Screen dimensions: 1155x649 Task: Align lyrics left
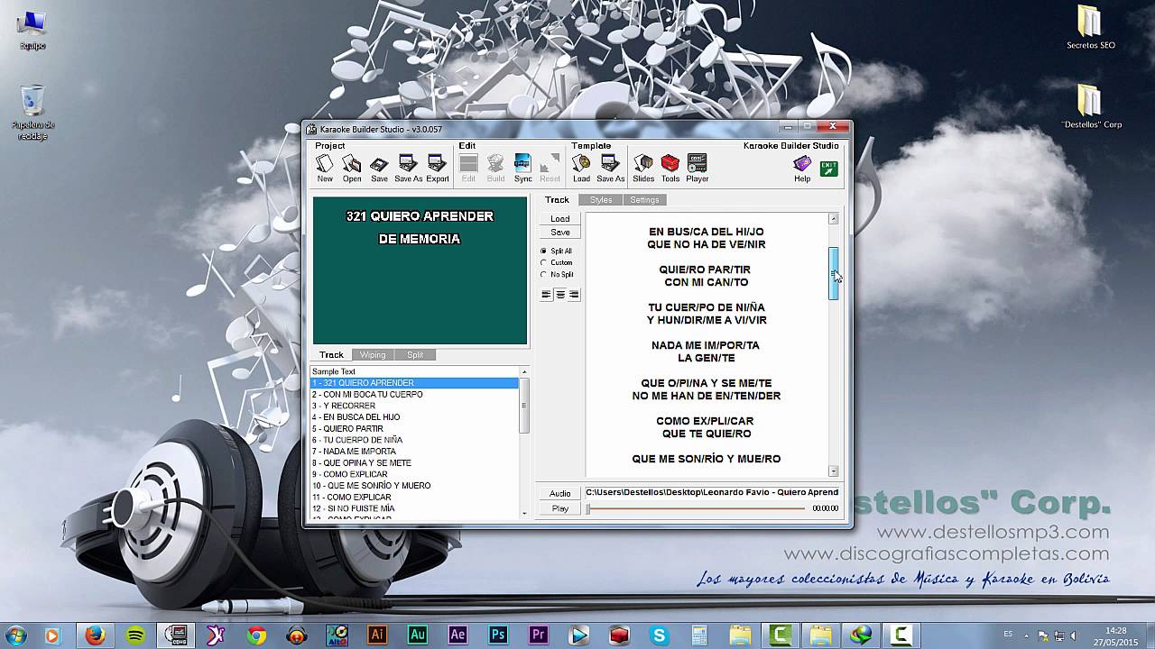[x=546, y=295]
